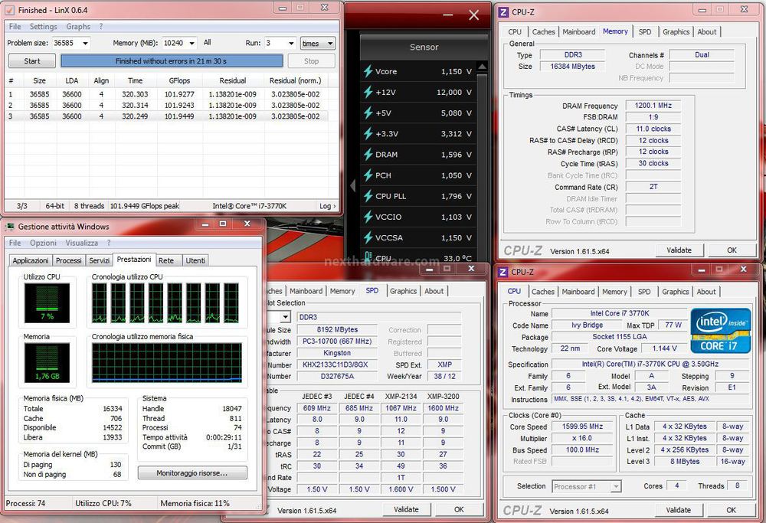
Task: Click OK in CPU-Z SPD window
Action: tap(459, 509)
